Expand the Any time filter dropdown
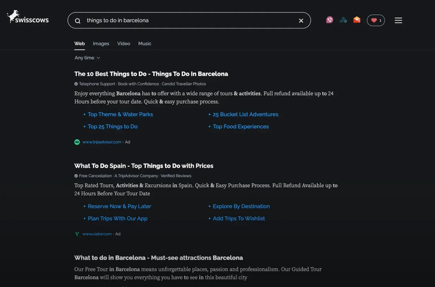The image size is (435, 287). [87, 58]
